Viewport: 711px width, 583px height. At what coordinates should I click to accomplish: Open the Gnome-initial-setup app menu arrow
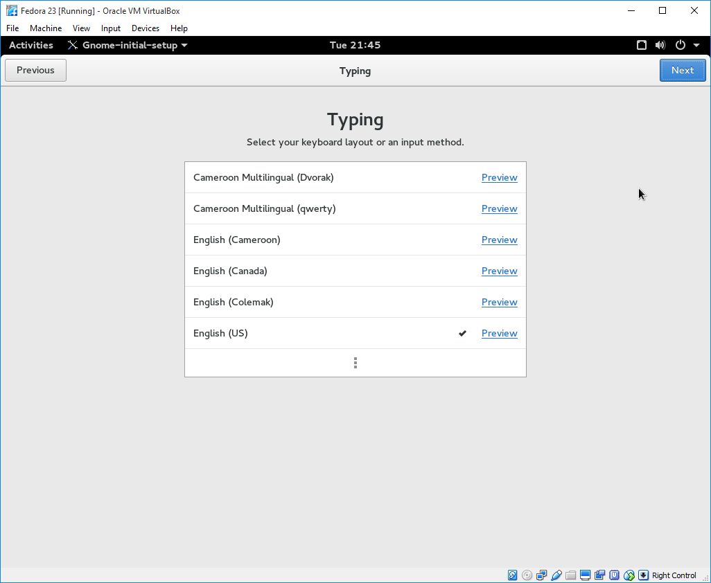[184, 45]
